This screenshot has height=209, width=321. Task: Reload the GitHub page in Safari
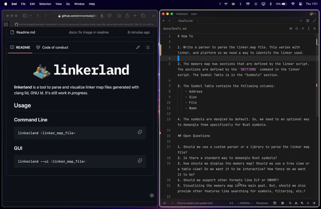[x=102, y=16]
